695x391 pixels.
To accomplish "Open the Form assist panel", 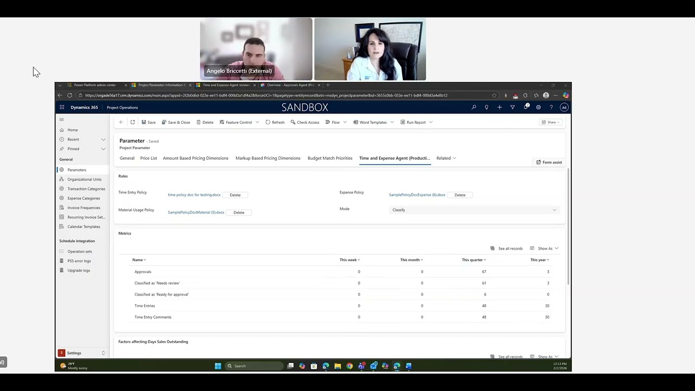I will pyautogui.click(x=549, y=162).
